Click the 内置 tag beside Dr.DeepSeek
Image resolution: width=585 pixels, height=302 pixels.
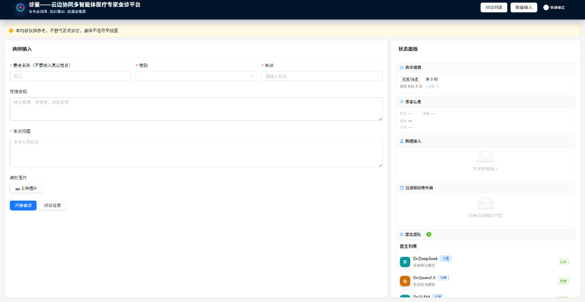[446, 259]
